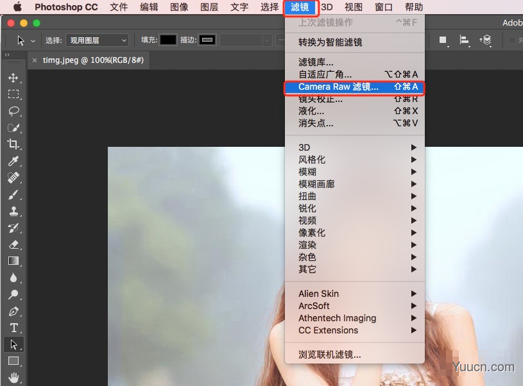Select the Clone Stamp tool
Screen dimensions: 523x386
point(13,211)
